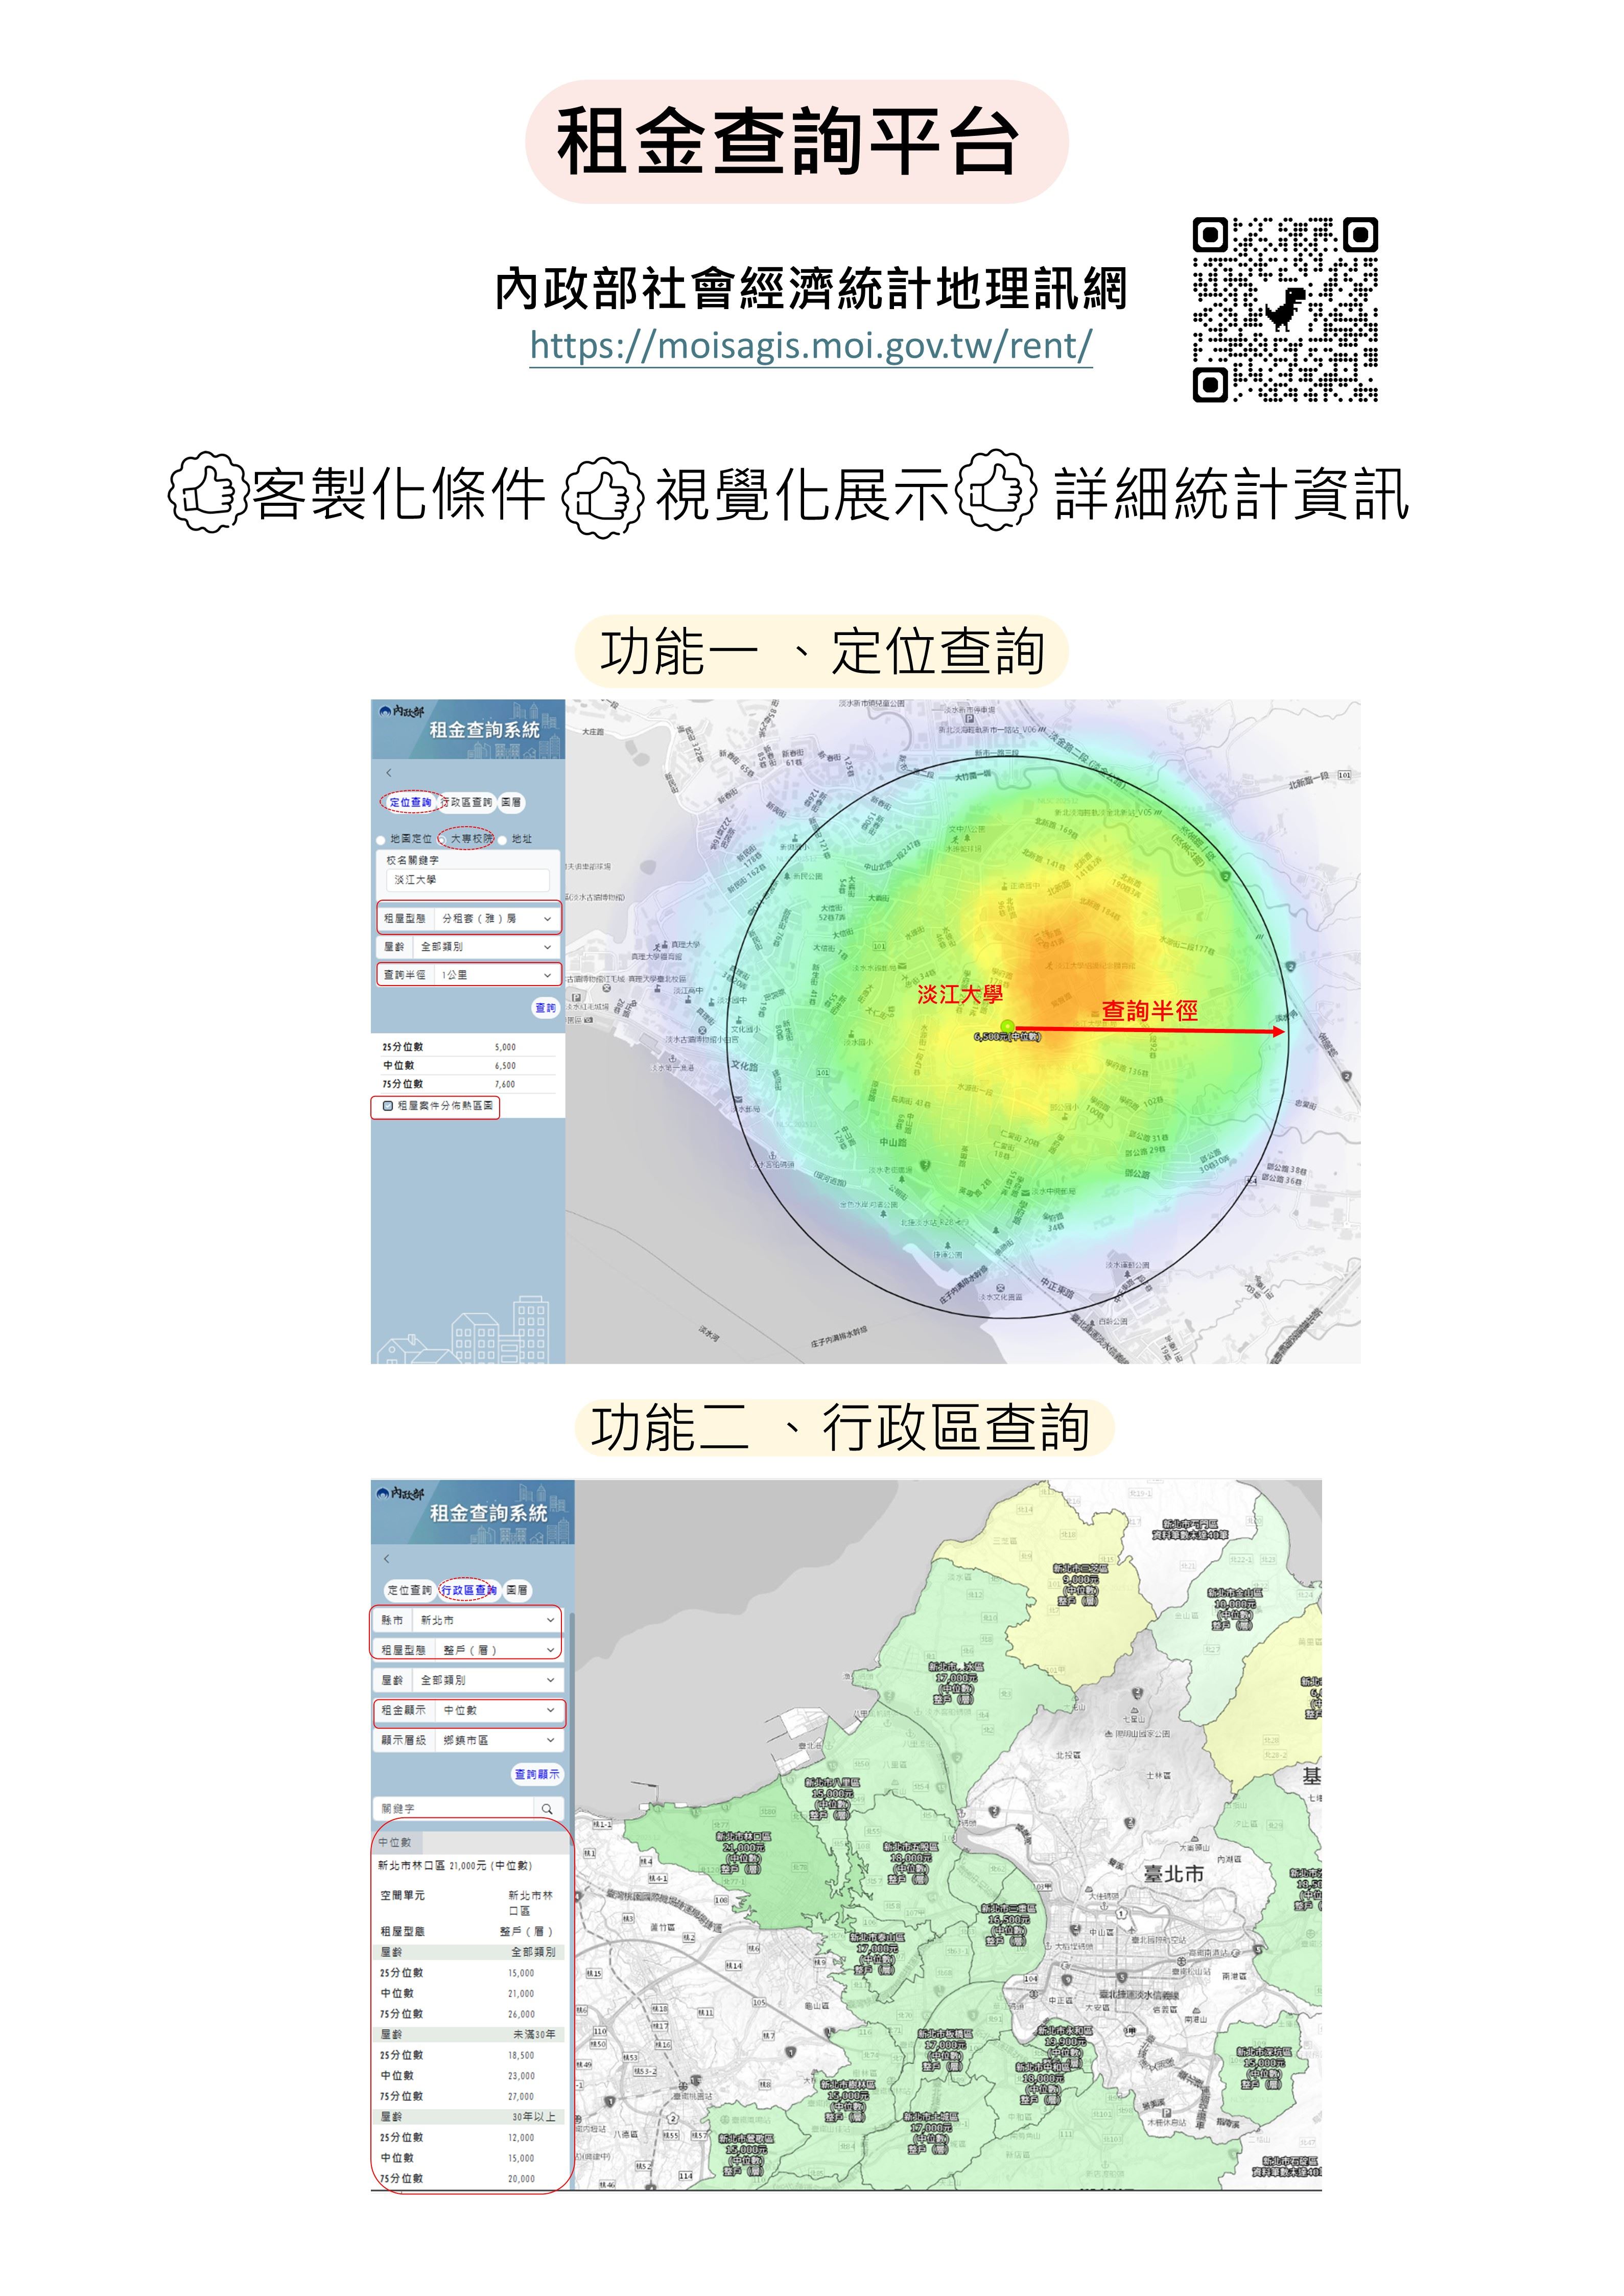Toggle the 租屋案件分佈熱區圖 checkbox
1624x2296 pixels.
[388, 1106]
